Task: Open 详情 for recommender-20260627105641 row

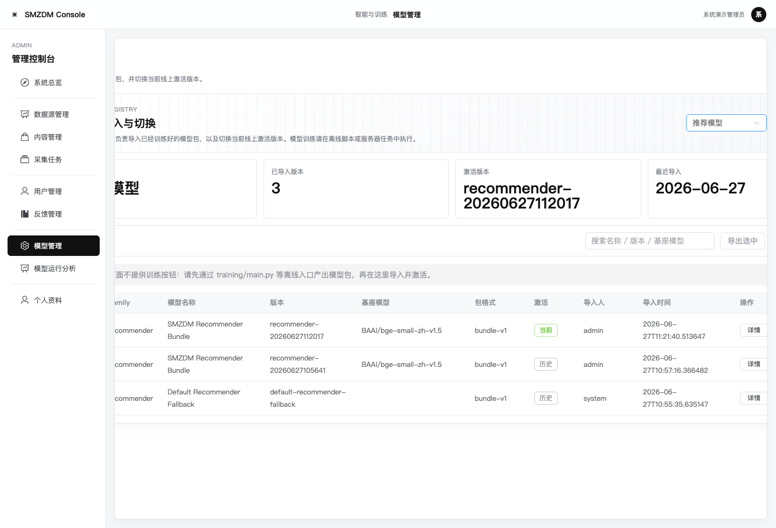Action: coord(753,364)
